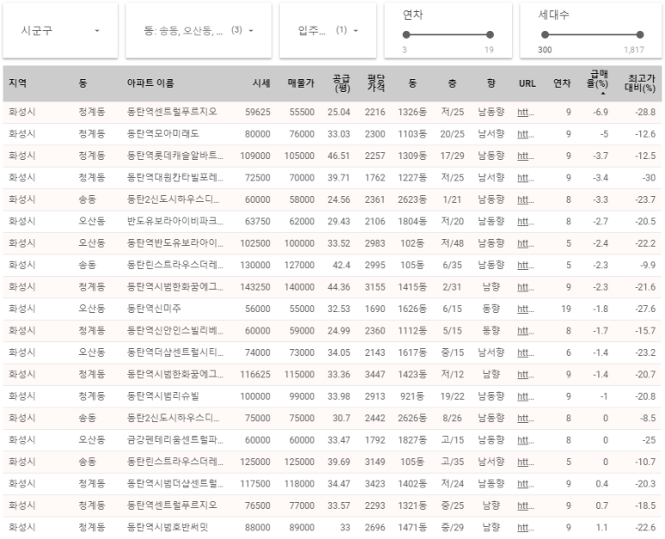Move the 연차 slider minimum handle at 3
This screenshot has width=665, height=539.
click(406, 34)
